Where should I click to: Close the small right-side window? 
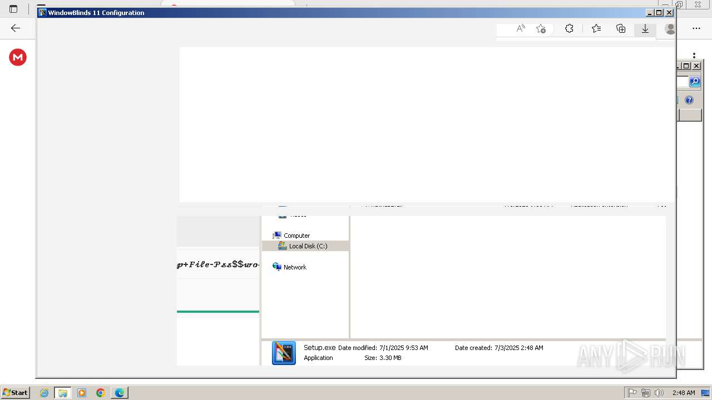click(x=696, y=66)
